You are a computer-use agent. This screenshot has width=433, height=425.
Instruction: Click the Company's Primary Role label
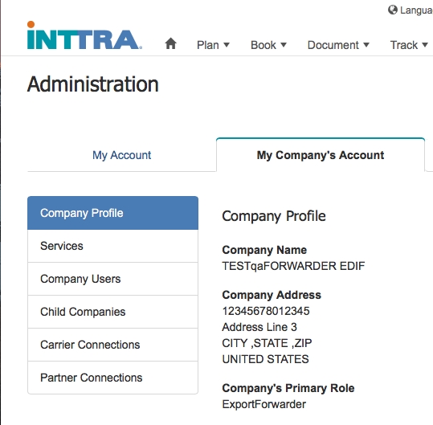coord(288,388)
